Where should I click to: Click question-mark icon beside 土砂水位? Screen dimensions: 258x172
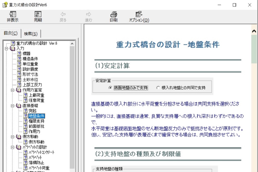[x=19, y=80]
